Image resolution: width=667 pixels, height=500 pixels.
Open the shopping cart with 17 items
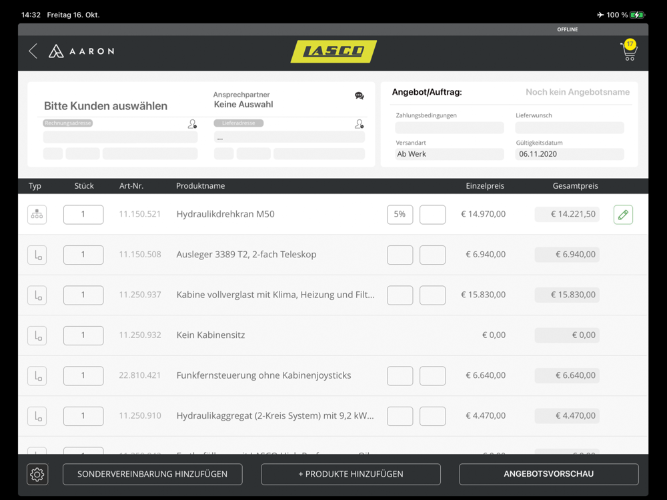(629, 50)
